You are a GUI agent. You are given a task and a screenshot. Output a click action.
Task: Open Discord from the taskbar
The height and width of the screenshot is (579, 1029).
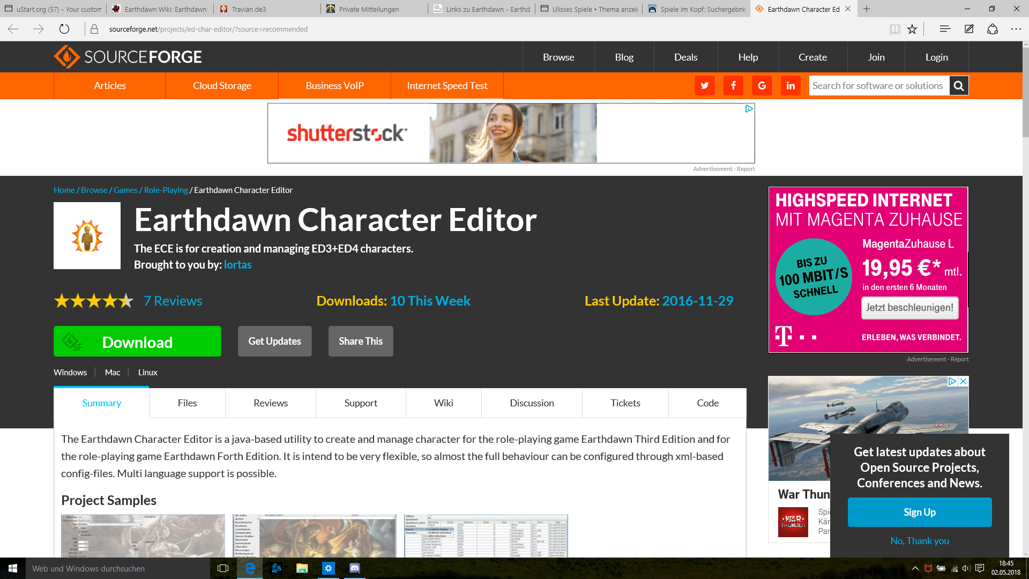(355, 568)
